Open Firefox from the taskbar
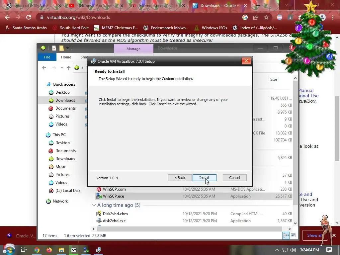The height and width of the screenshot is (255, 340). [x=49, y=250]
